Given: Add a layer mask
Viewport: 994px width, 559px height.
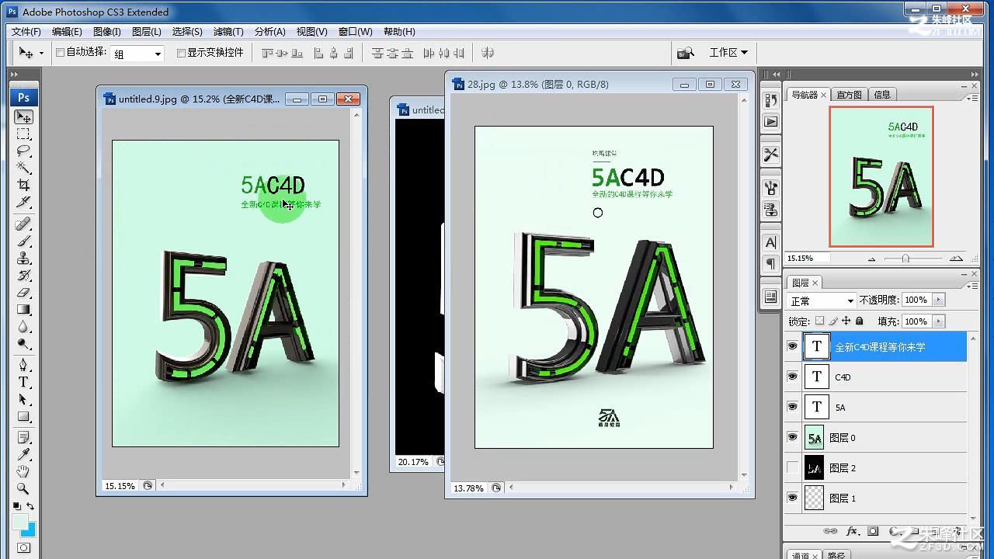Looking at the screenshot, I should (873, 532).
